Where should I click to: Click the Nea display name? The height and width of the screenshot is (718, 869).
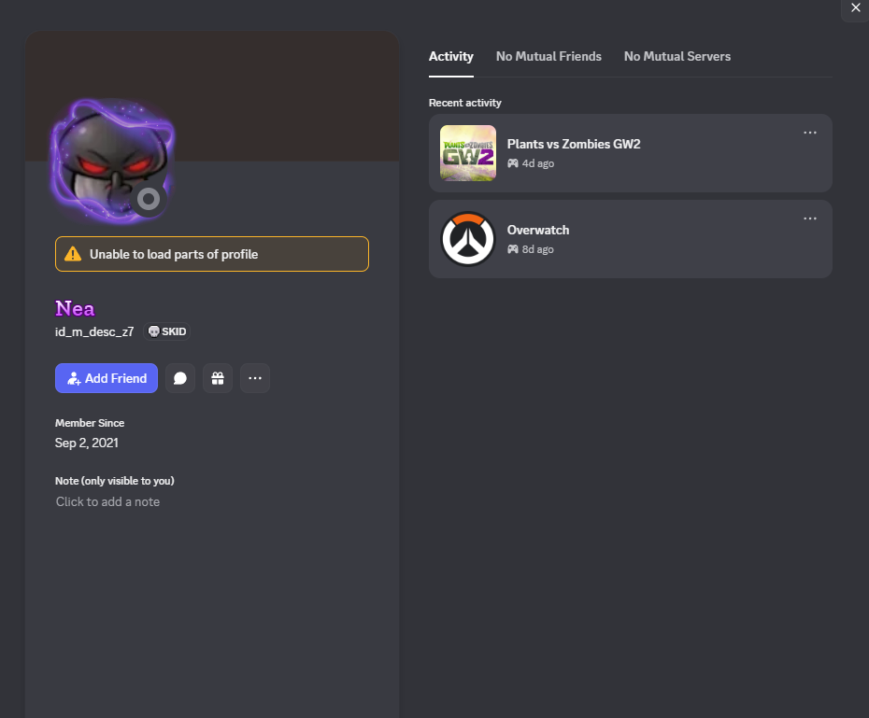click(75, 308)
